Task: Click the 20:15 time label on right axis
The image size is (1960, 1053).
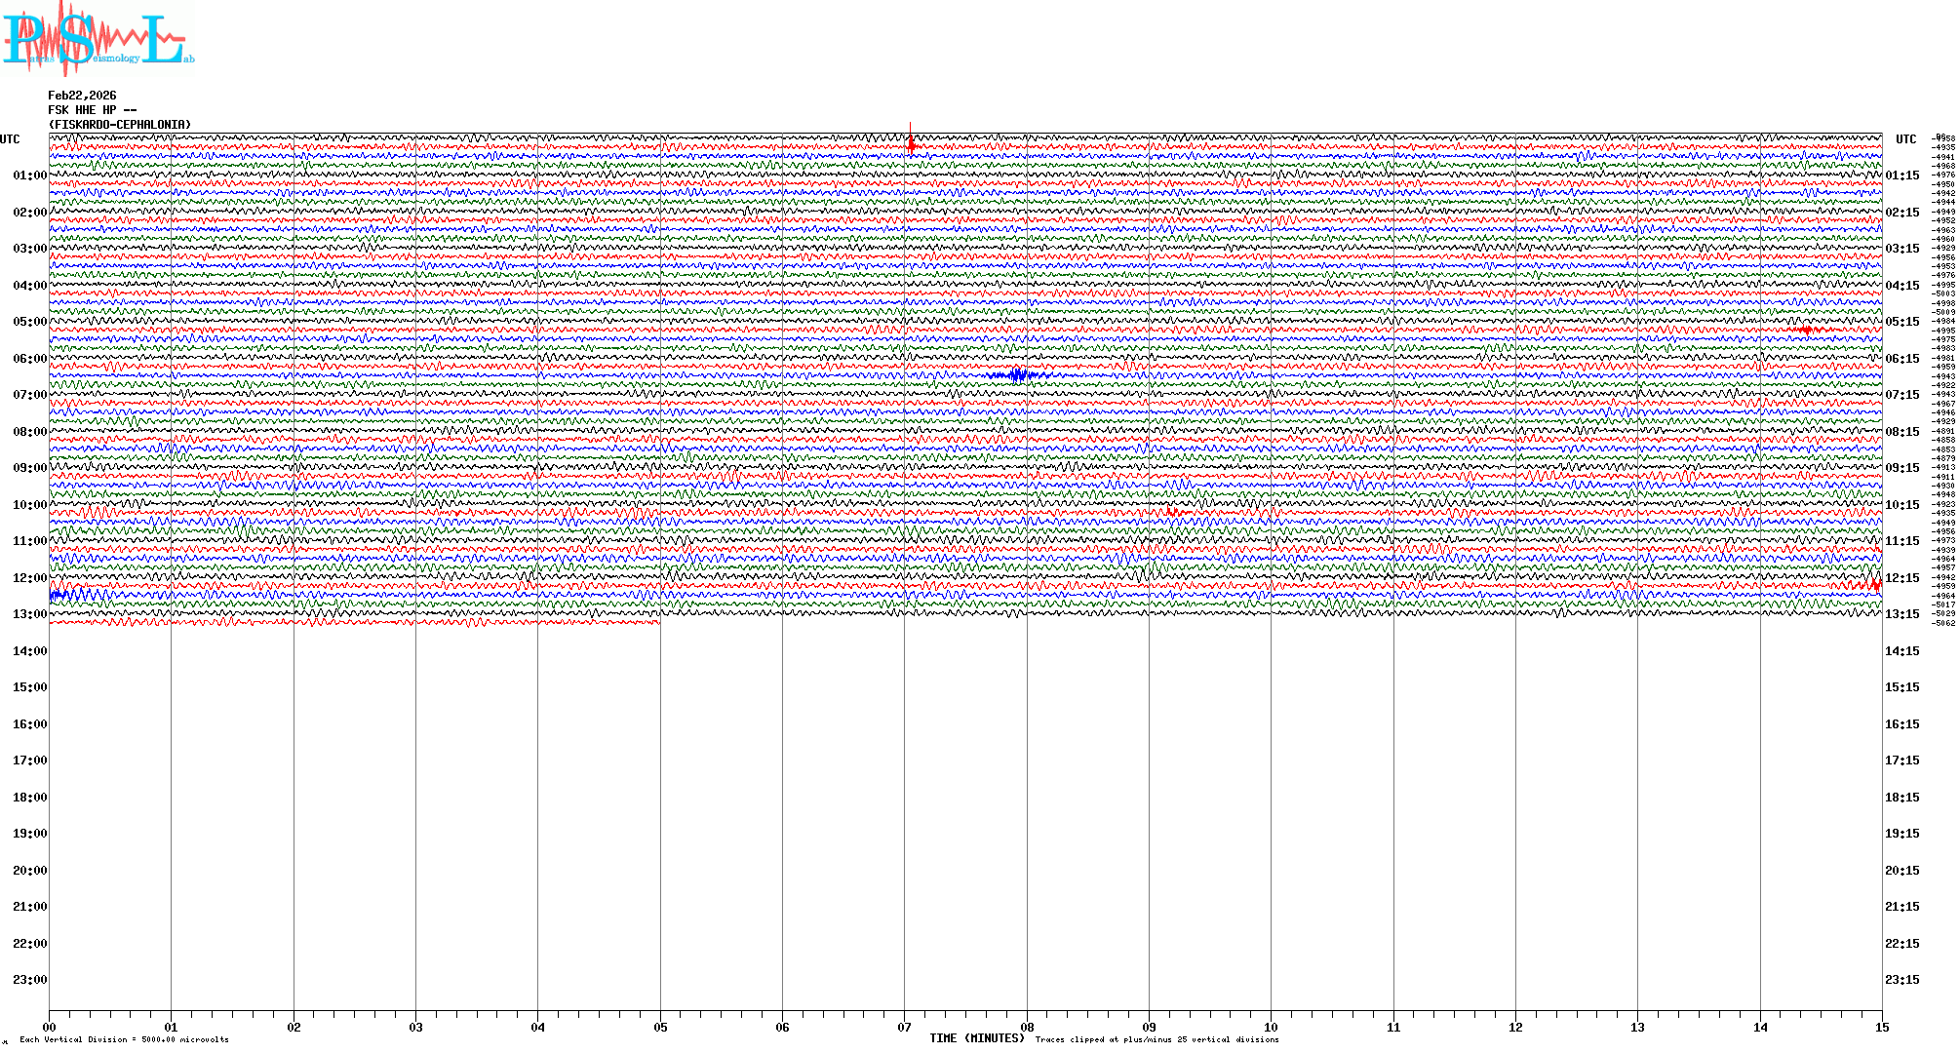Action: pos(1901,871)
